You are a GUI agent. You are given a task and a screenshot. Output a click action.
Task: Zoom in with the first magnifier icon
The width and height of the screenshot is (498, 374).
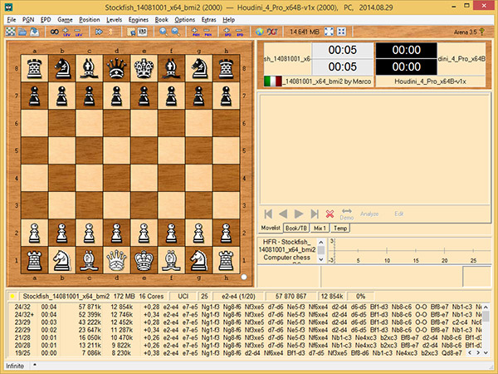[x=164, y=32]
